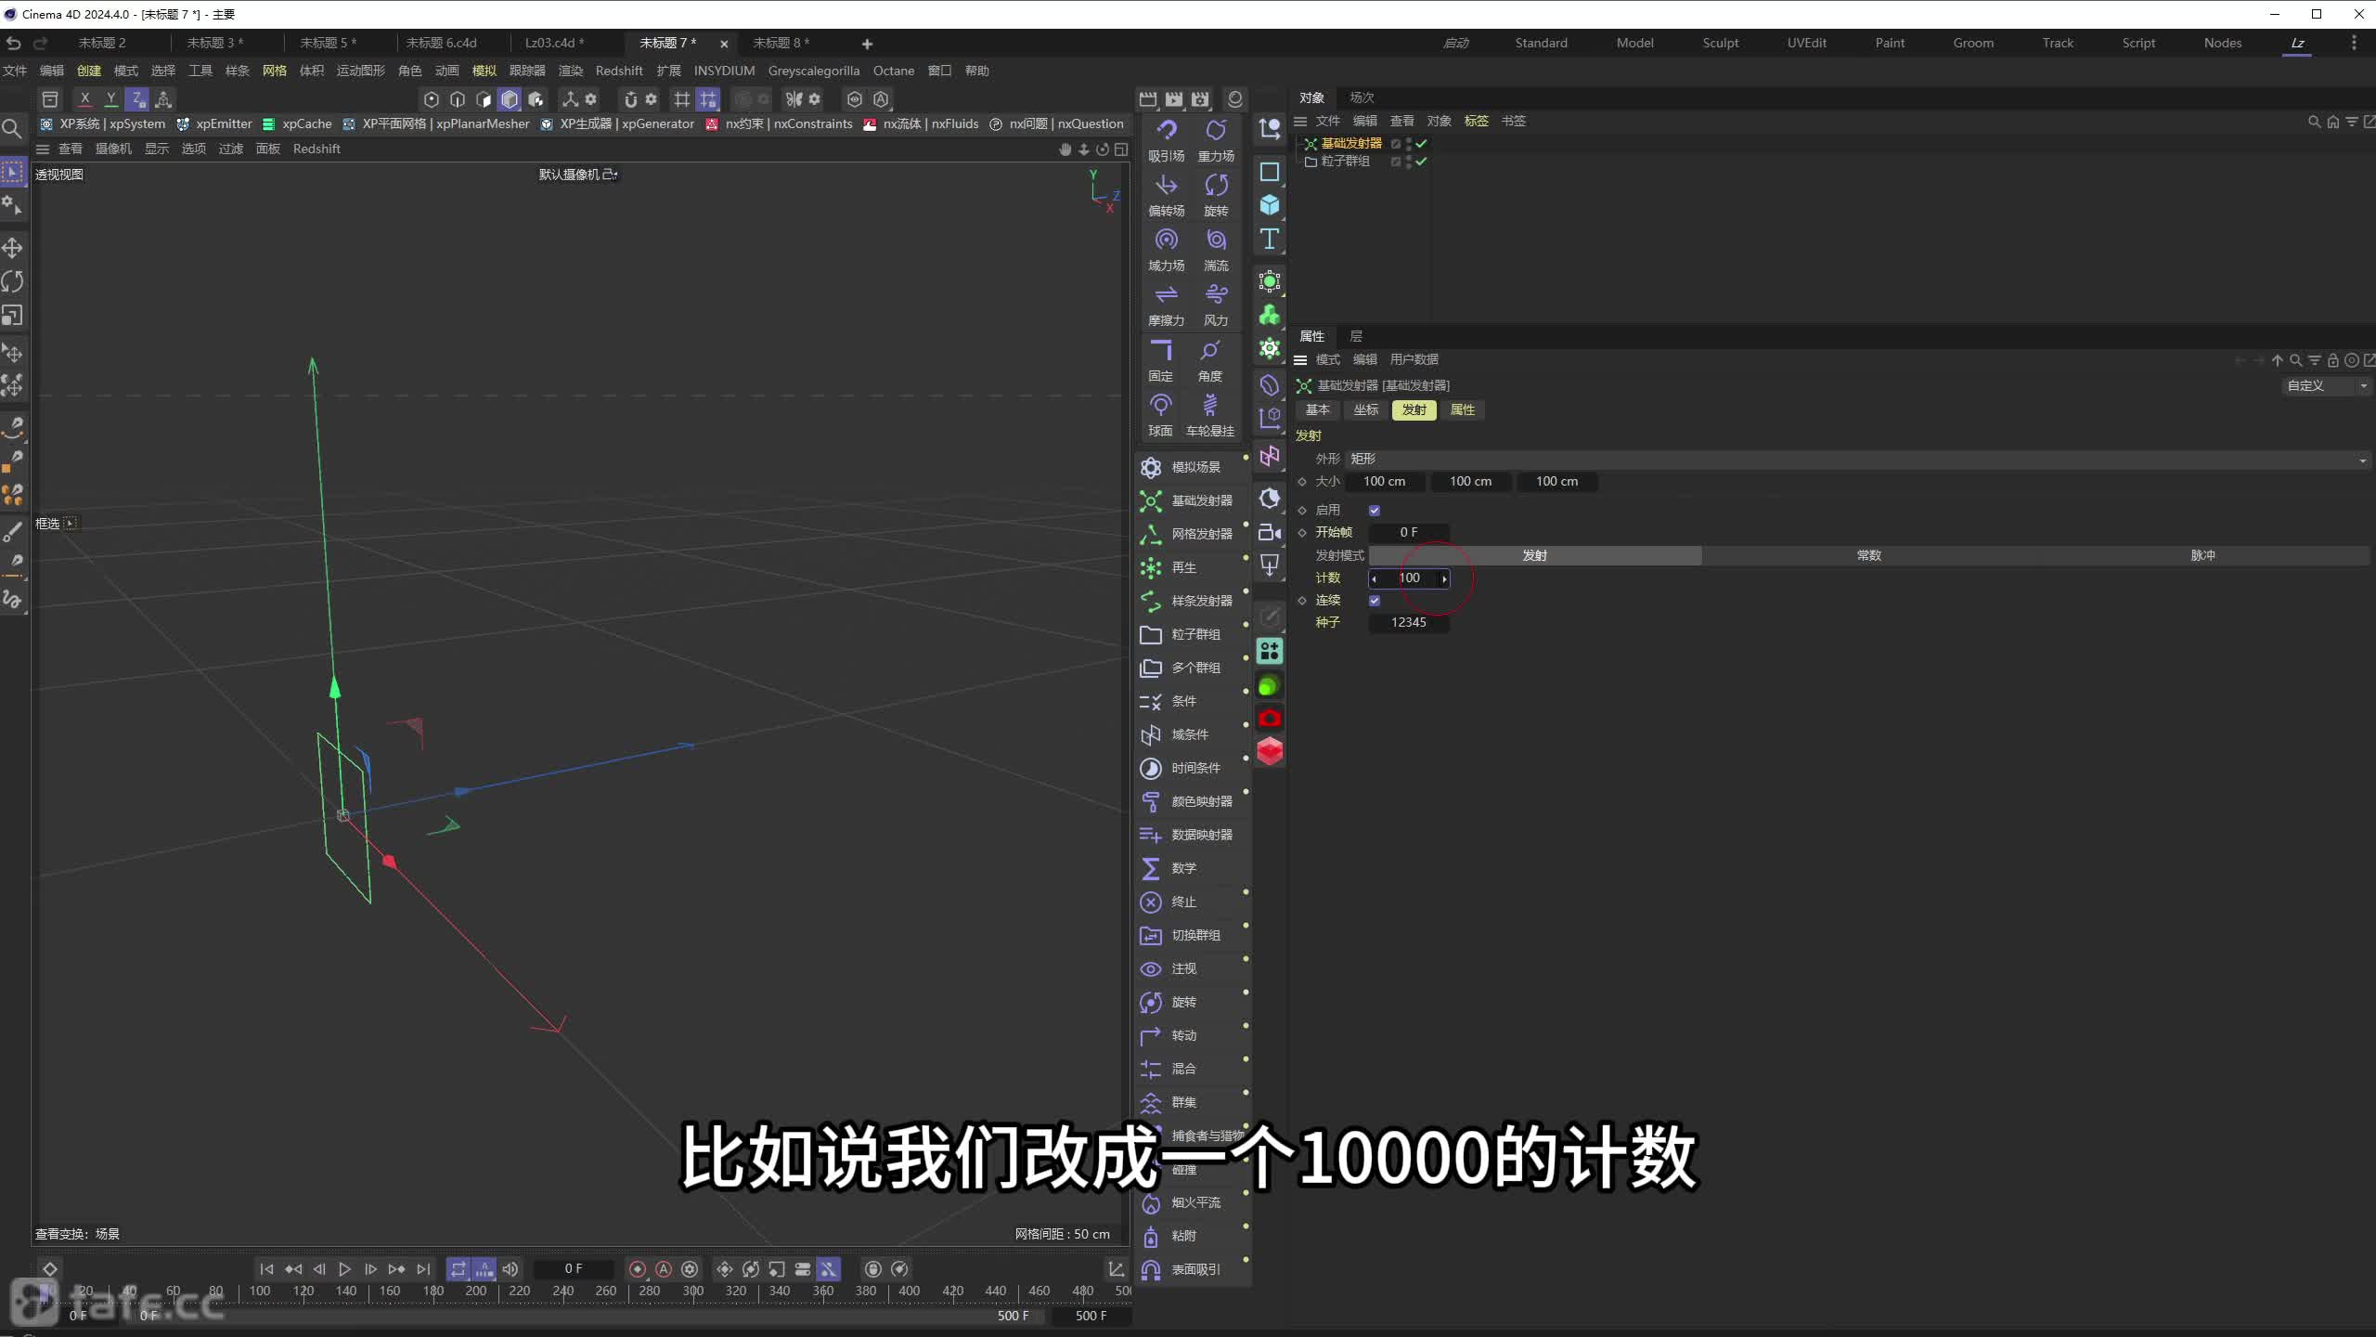Click the Text spline T icon
This screenshot has width=2376, height=1337.
coord(1270,239)
